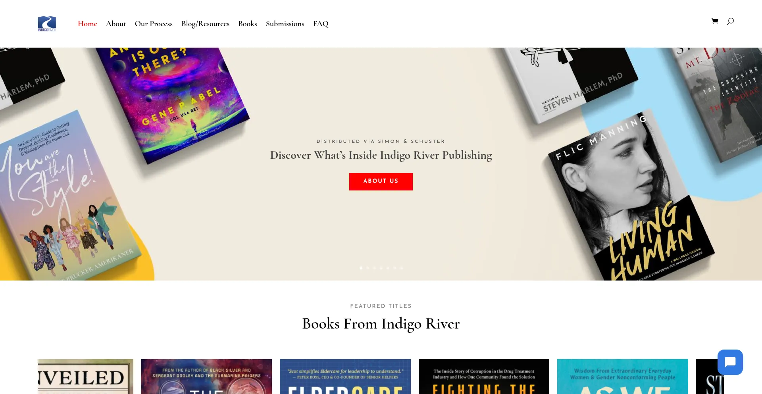Open the Submissions menu item

(x=285, y=24)
